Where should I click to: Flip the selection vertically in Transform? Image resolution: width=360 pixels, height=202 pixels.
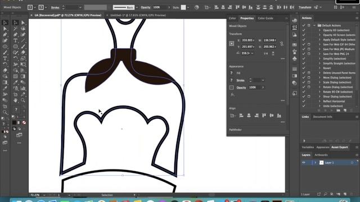(273, 53)
